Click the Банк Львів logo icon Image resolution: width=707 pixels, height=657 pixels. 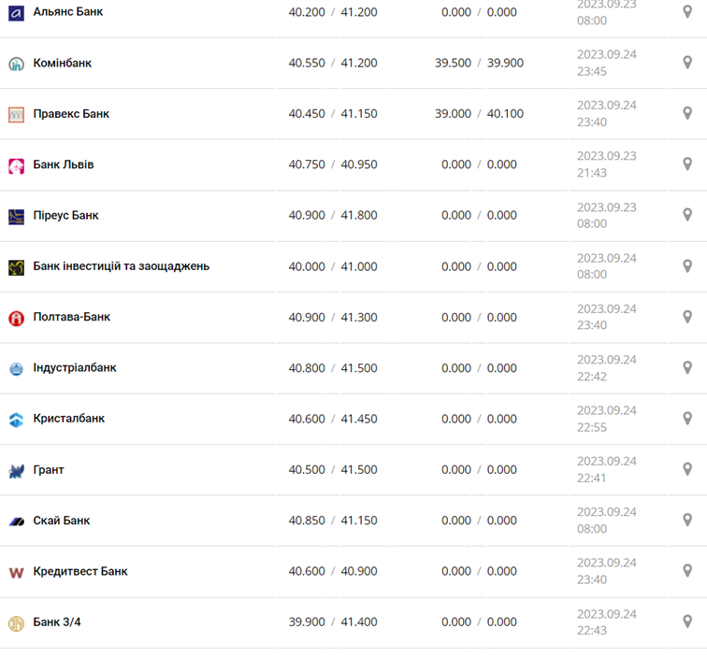(16, 165)
